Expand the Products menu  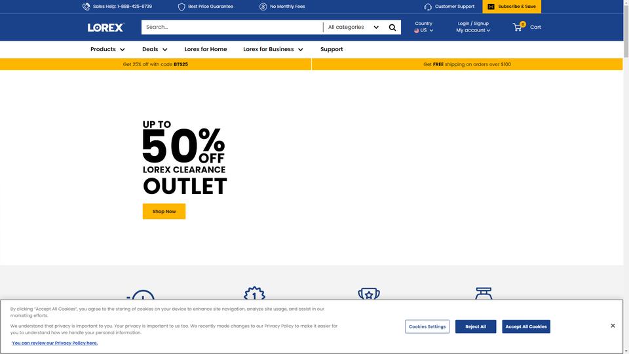[107, 49]
